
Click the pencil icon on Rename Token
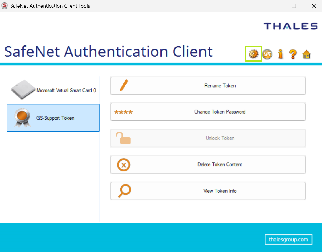tap(124, 85)
